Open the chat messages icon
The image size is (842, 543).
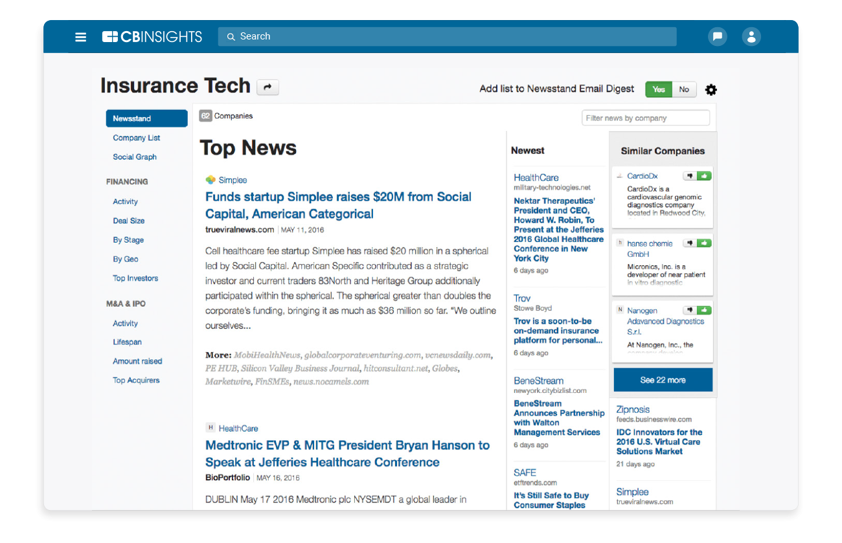click(x=717, y=36)
